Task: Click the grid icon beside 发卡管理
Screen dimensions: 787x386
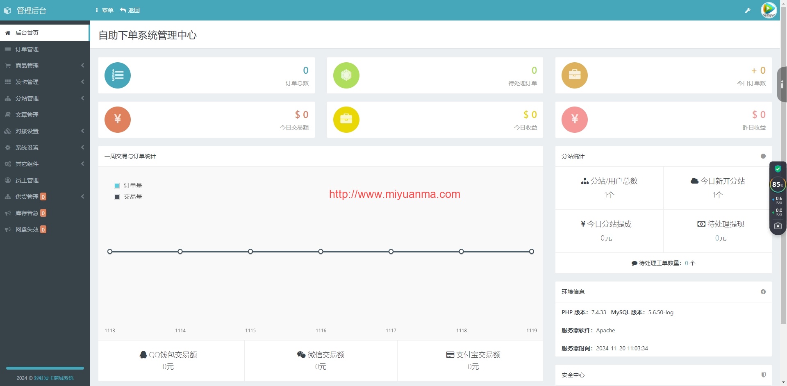Action: pyautogui.click(x=8, y=82)
